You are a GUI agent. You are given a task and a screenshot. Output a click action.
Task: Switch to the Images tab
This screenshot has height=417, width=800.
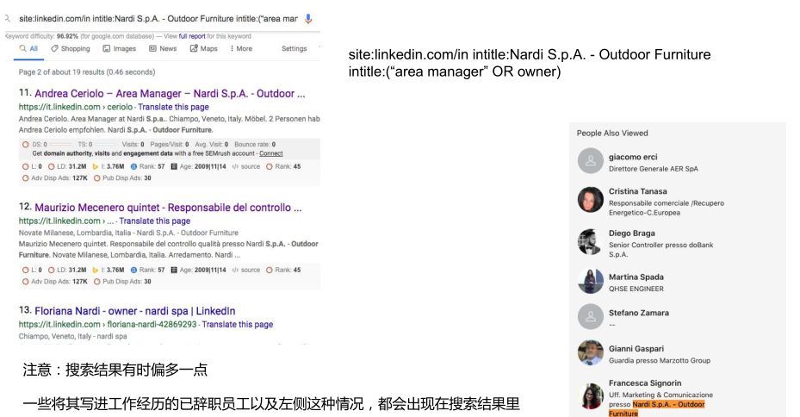[x=120, y=48]
